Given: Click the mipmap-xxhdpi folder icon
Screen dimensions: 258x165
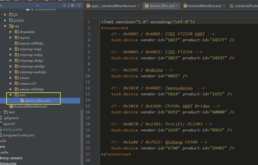Looking at the screenshot, I should click(17, 66).
